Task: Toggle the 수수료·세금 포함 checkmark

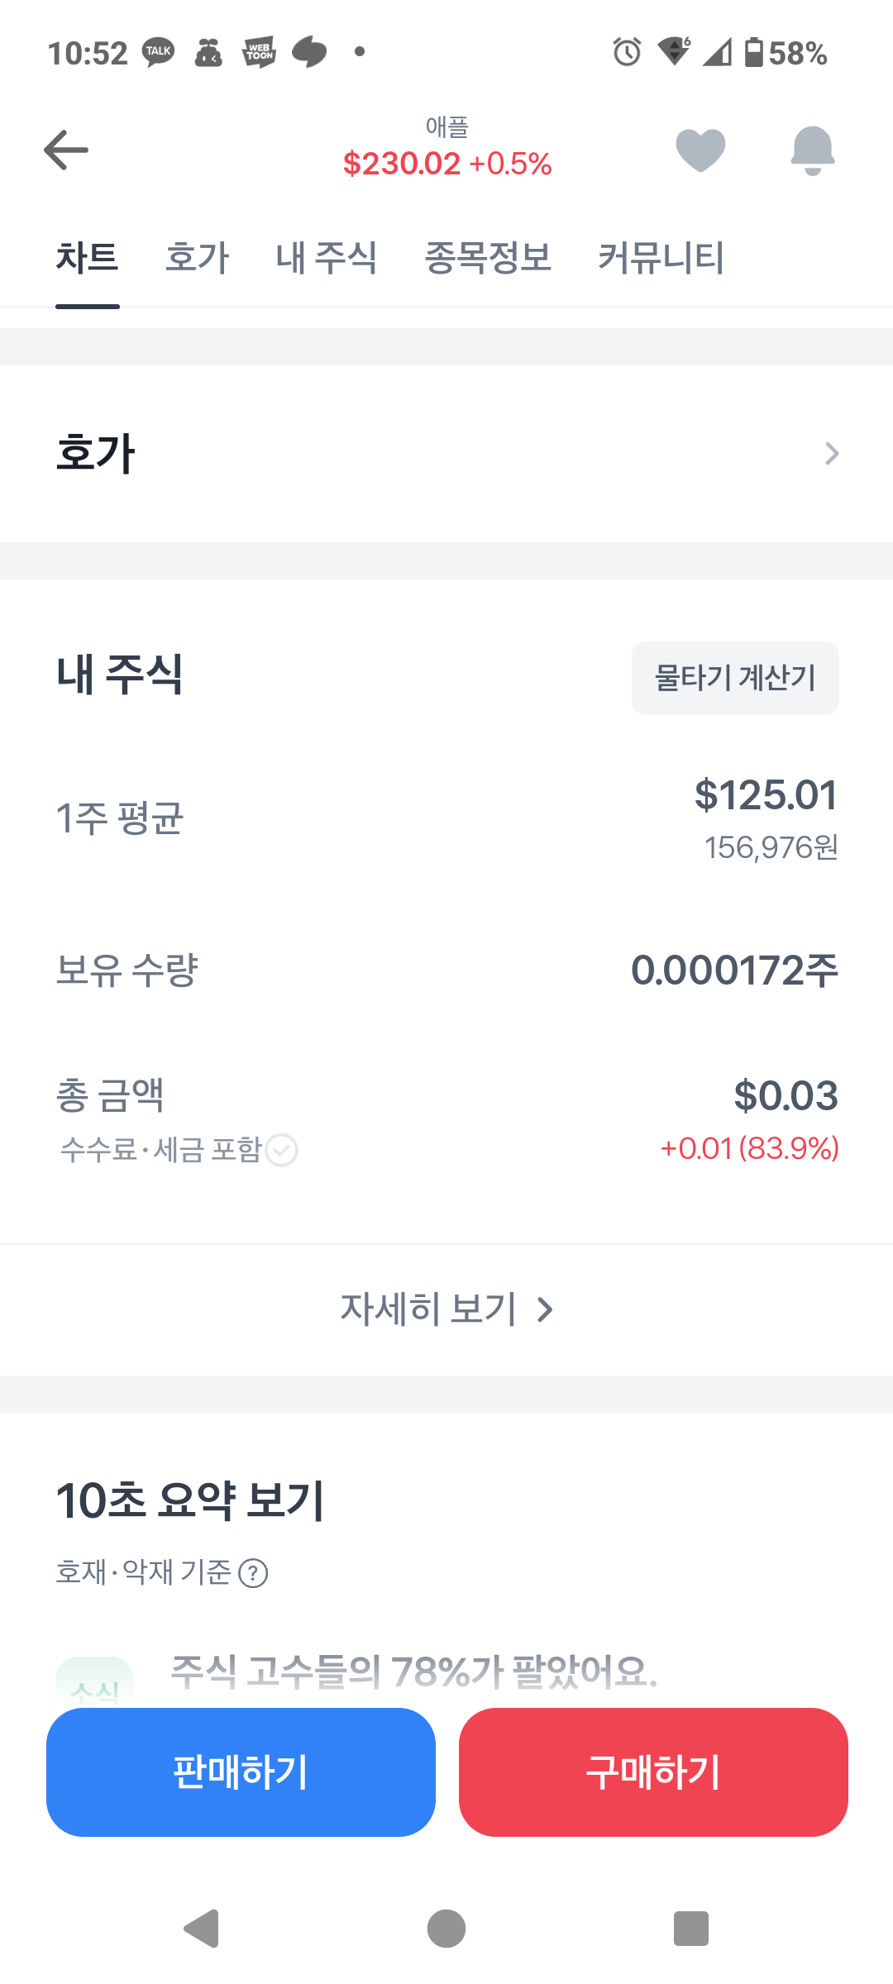Action: tap(281, 1150)
